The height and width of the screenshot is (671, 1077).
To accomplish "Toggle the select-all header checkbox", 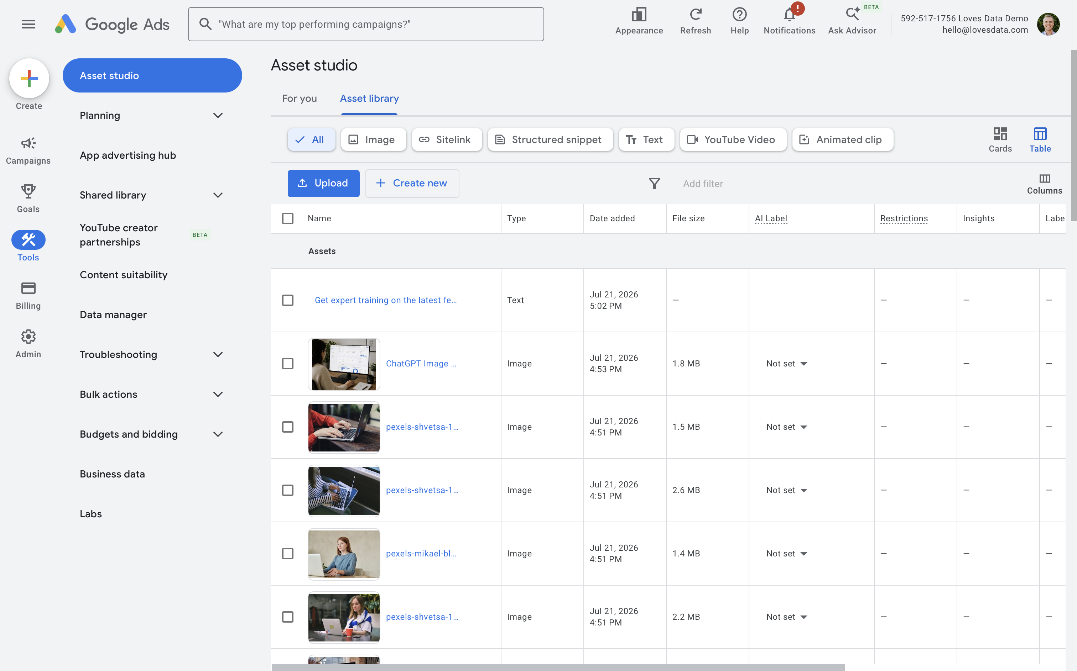I will pyautogui.click(x=288, y=218).
